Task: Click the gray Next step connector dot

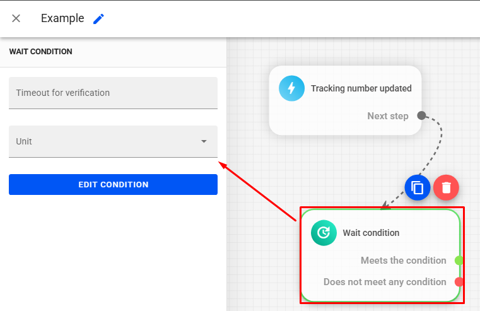Action: coord(421,116)
